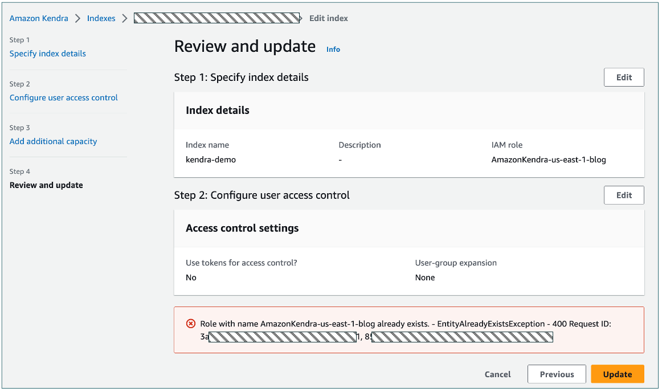The width and height of the screenshot is (662, 392).
Task: Click the EntityAlreadyExistsException error message text
Action: coord(406,324)
